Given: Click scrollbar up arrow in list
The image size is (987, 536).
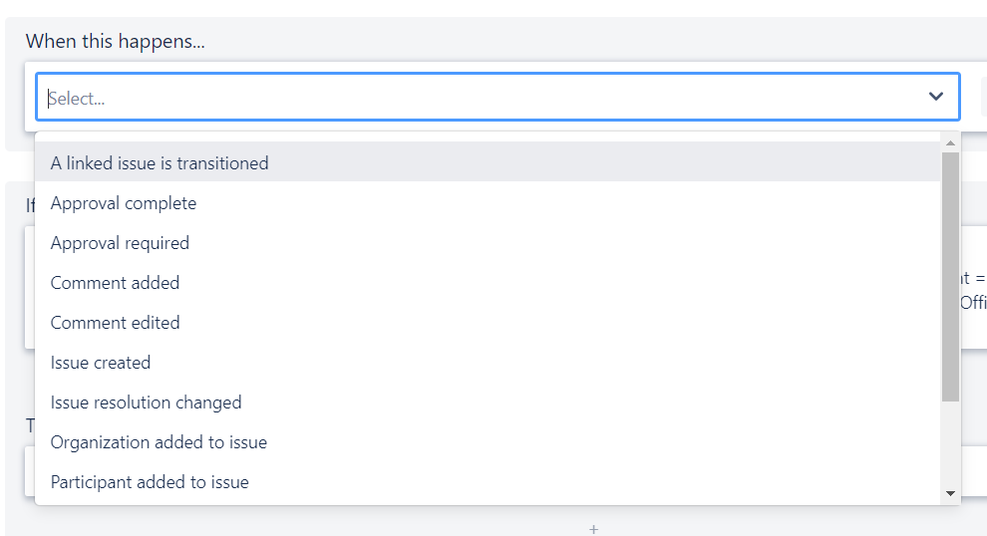Looking at the screenshot, I should coord(950,143).
